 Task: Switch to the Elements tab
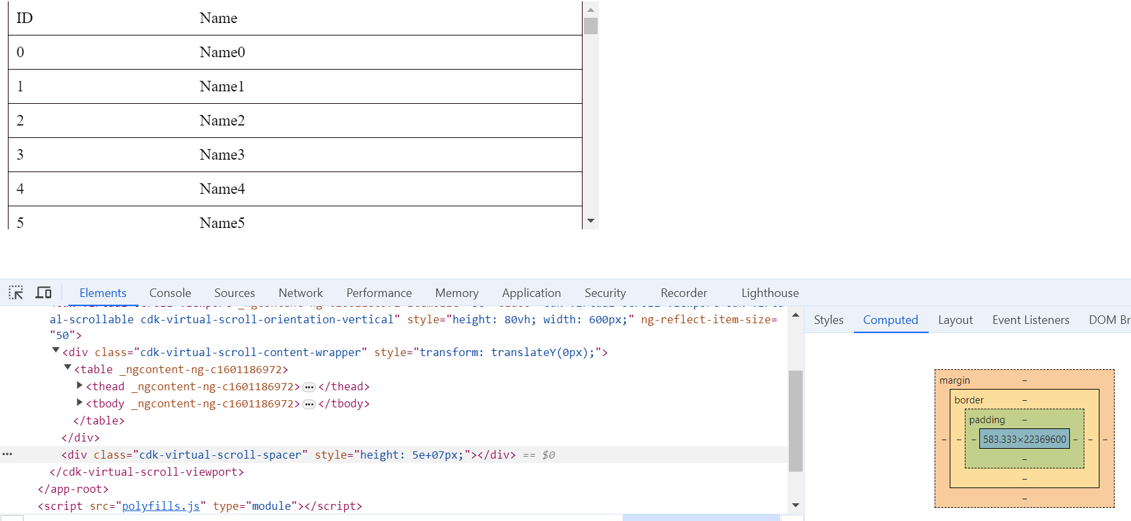pos(102,293)
